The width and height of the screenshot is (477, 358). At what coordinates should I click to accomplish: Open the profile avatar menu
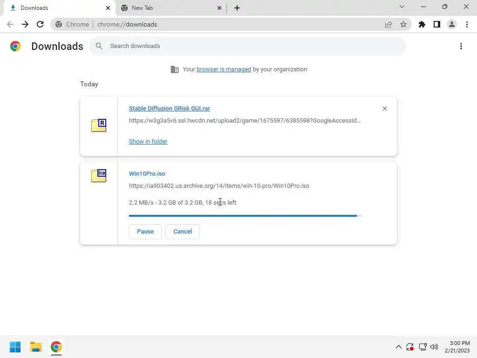pos(452,24)
